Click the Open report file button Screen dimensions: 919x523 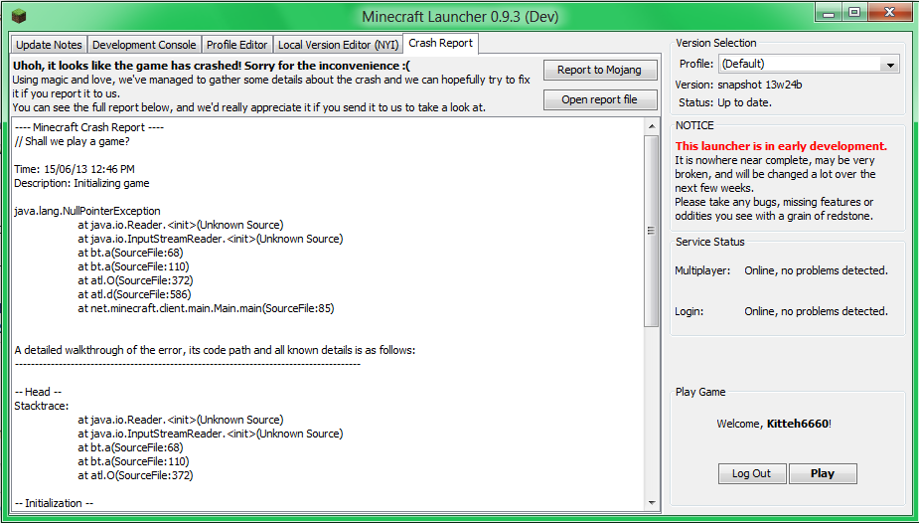click(x=599, y=99)
